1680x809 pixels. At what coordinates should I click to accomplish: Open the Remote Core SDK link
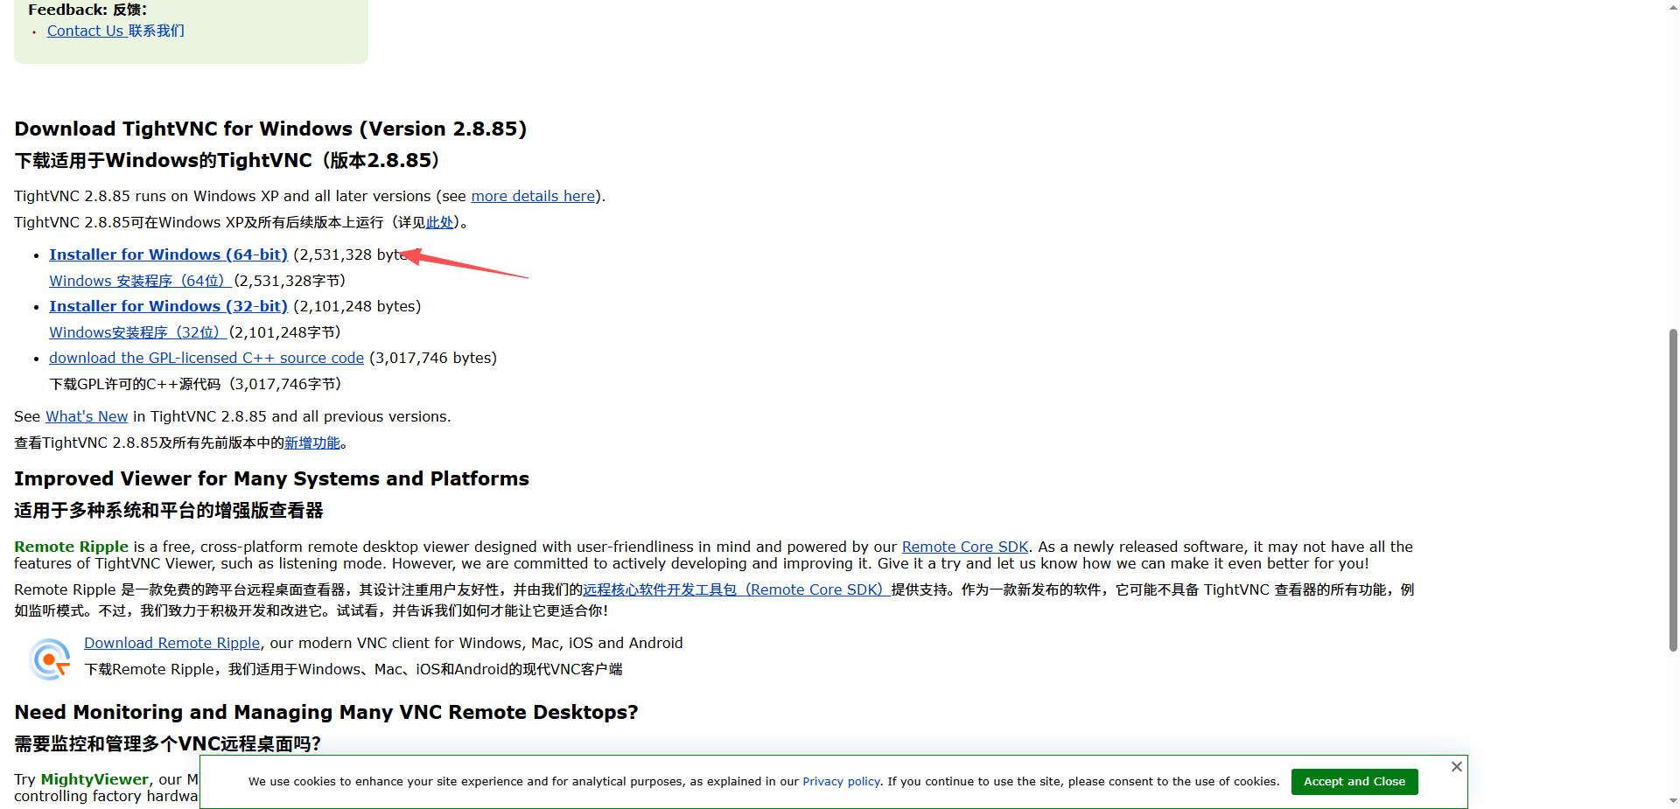965,547
